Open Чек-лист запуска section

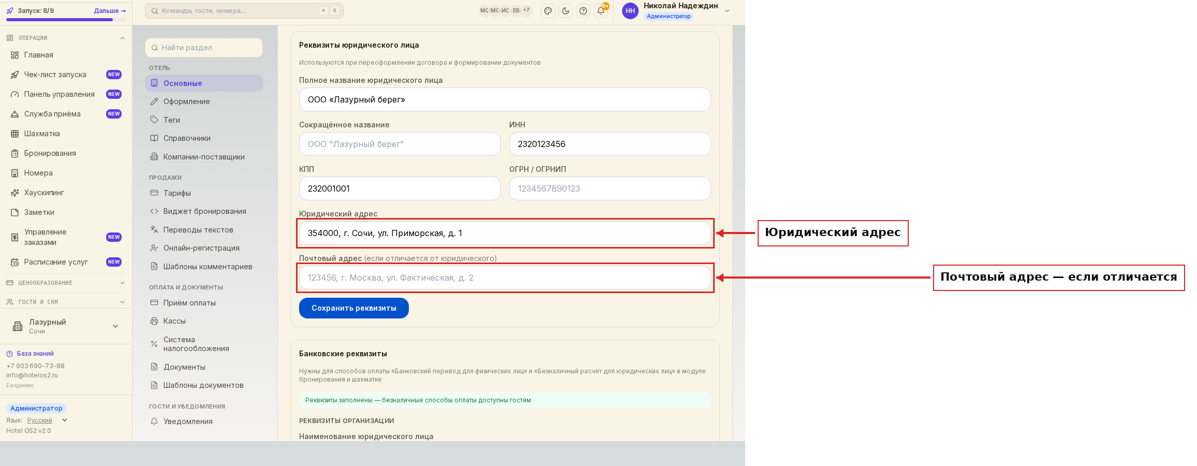point(66,75)
